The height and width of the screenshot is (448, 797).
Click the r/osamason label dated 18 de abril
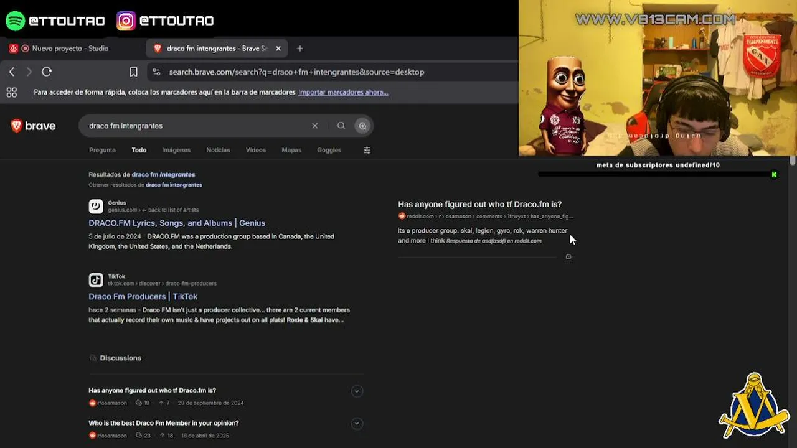112,436
